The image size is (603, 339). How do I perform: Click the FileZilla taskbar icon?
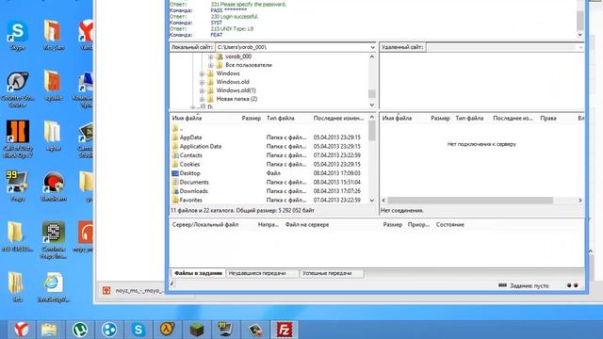coord(284,330)
